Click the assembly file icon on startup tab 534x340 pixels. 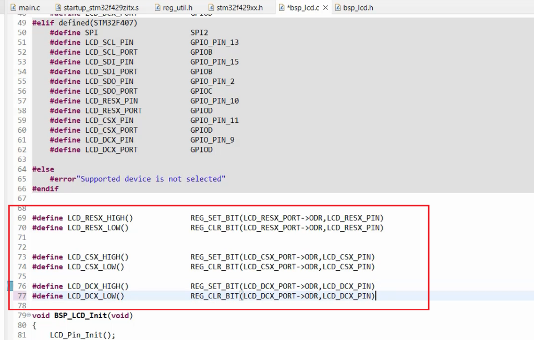click(x=58, y=7)
